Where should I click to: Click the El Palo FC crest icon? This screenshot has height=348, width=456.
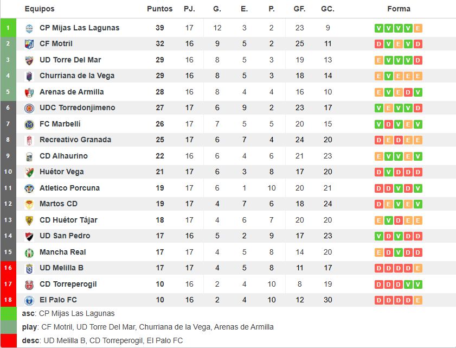(x=29, y=300)
